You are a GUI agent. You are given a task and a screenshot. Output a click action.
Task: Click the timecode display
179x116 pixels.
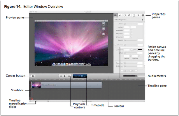click(80, 76)
